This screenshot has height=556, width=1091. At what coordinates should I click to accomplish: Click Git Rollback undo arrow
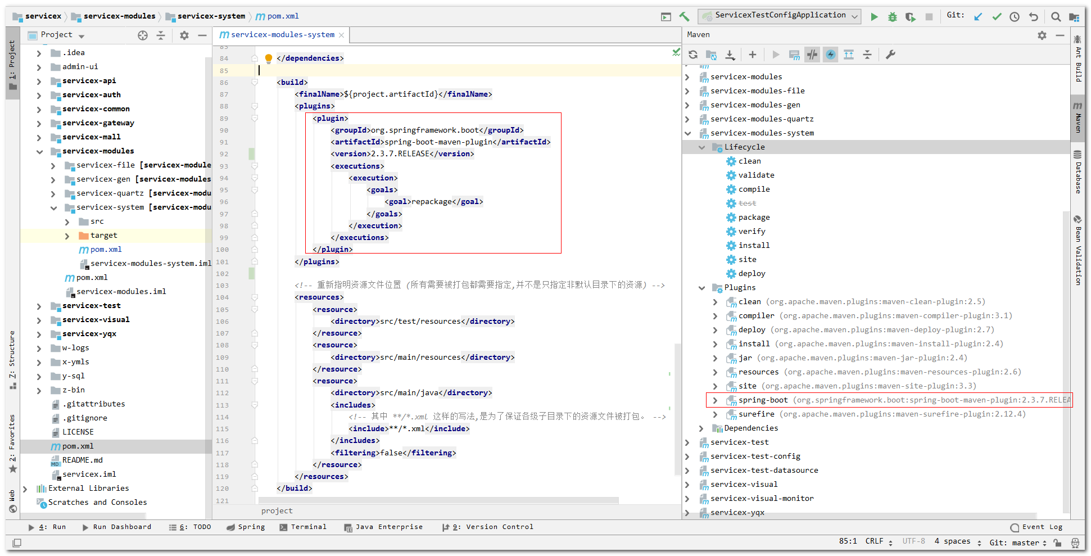click(x=1033, y=17)
